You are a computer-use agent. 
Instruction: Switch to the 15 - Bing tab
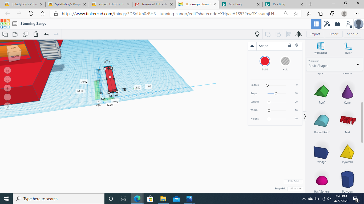click(x=284, y=4)
